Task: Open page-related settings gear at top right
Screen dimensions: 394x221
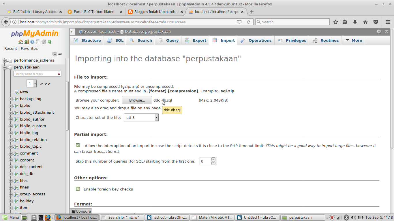Action: pos(379,31)
